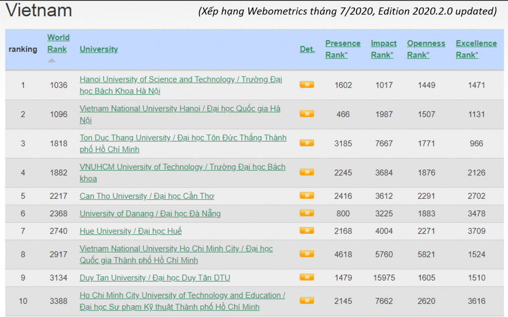Select world rank value 1096
The height and width of the screenshot is (317, 508).
coord(59,115)
